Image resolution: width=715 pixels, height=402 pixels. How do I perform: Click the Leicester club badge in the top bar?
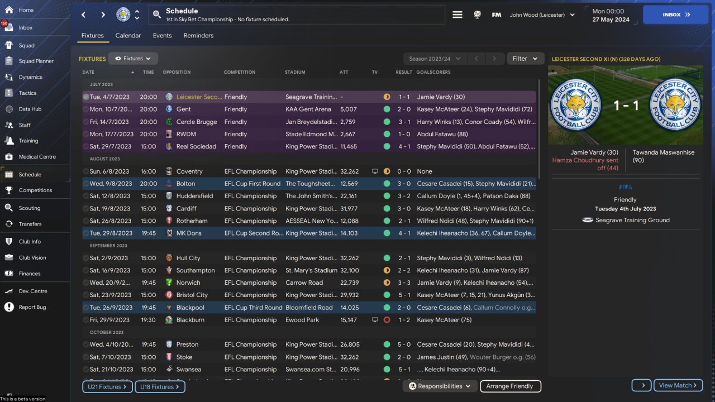[x=123, y=15]
